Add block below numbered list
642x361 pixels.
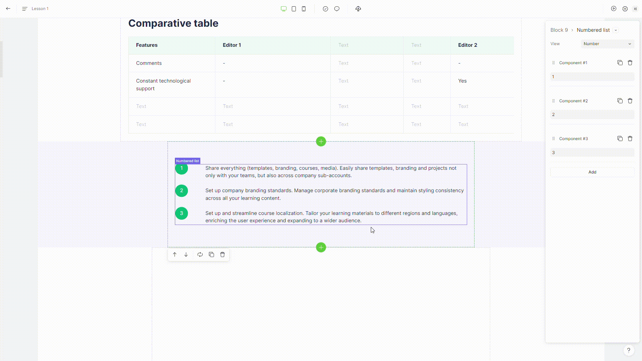coord(321,247)
